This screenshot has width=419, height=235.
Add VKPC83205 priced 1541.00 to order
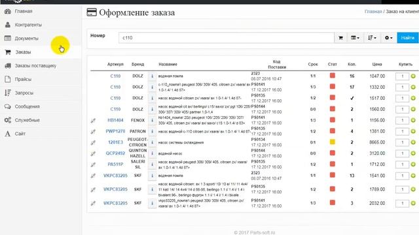(x=413, y=176)
